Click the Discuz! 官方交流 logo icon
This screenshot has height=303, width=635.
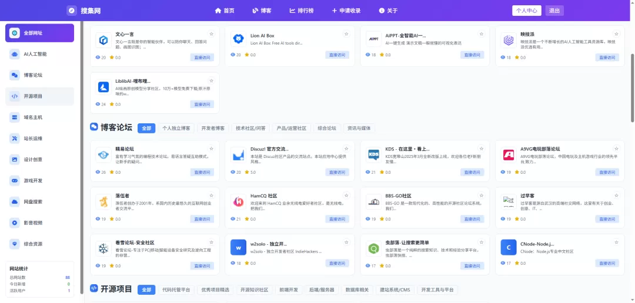(x=238, y=154)
